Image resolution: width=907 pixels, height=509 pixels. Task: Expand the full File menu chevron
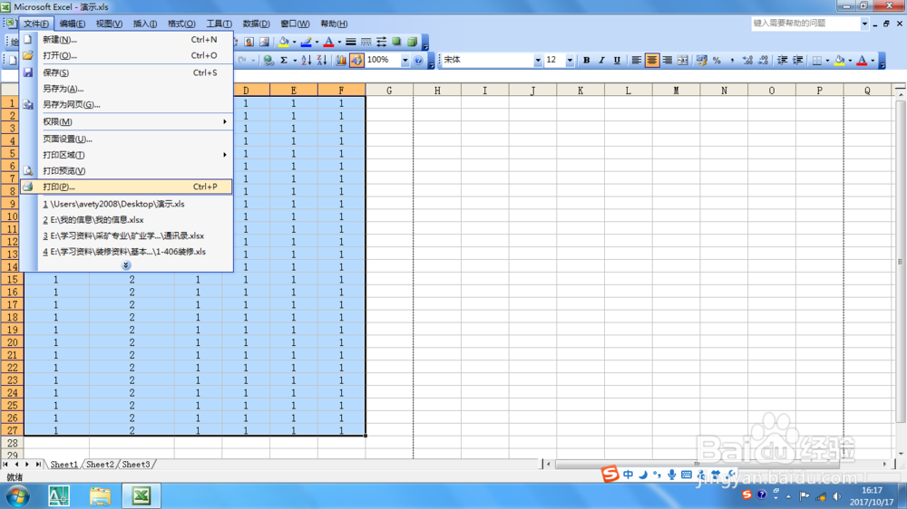[x=126, y=265]
